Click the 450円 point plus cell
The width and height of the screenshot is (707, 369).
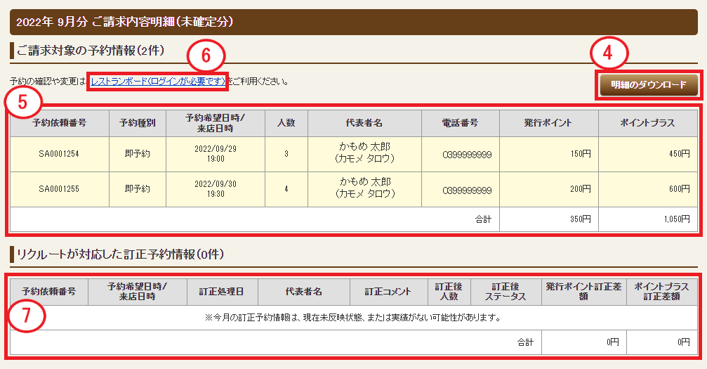648,154
